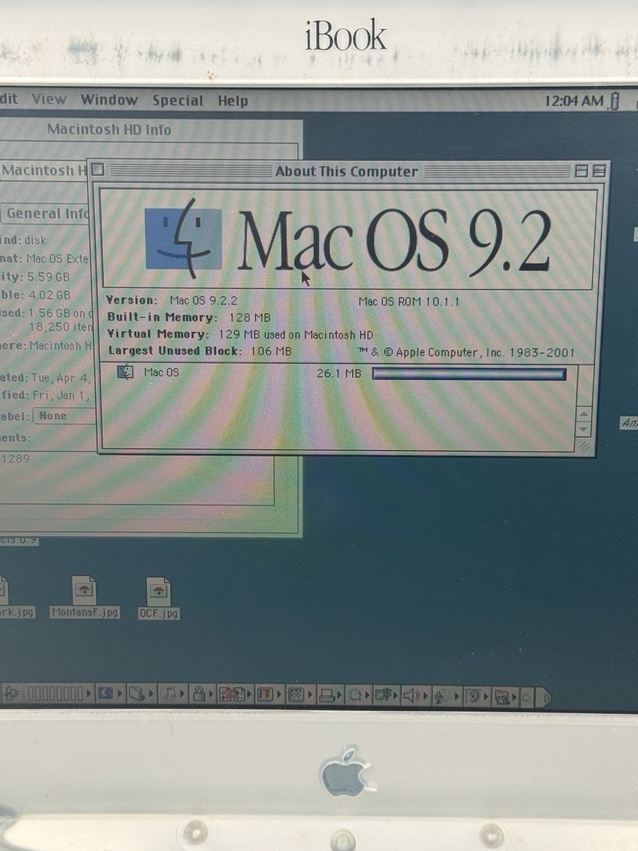The height and width of the screenshot is (851, 638).
Task: Click the Largest Unused Block 106 MB value
Action: click(271, 351)
